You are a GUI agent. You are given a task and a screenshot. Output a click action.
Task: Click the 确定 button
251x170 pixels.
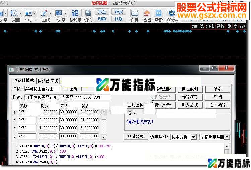tap(218, 89)
